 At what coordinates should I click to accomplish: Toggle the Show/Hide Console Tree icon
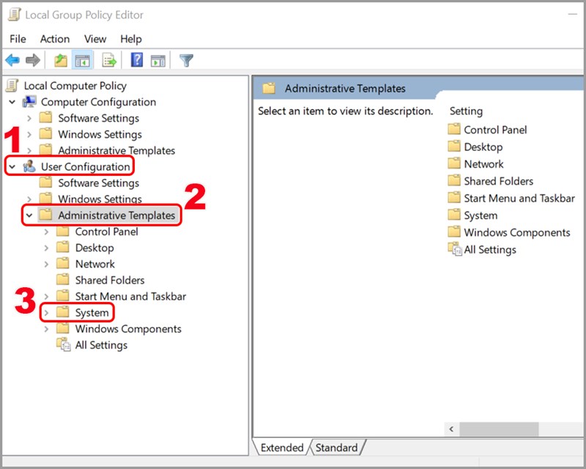(83, 61)
